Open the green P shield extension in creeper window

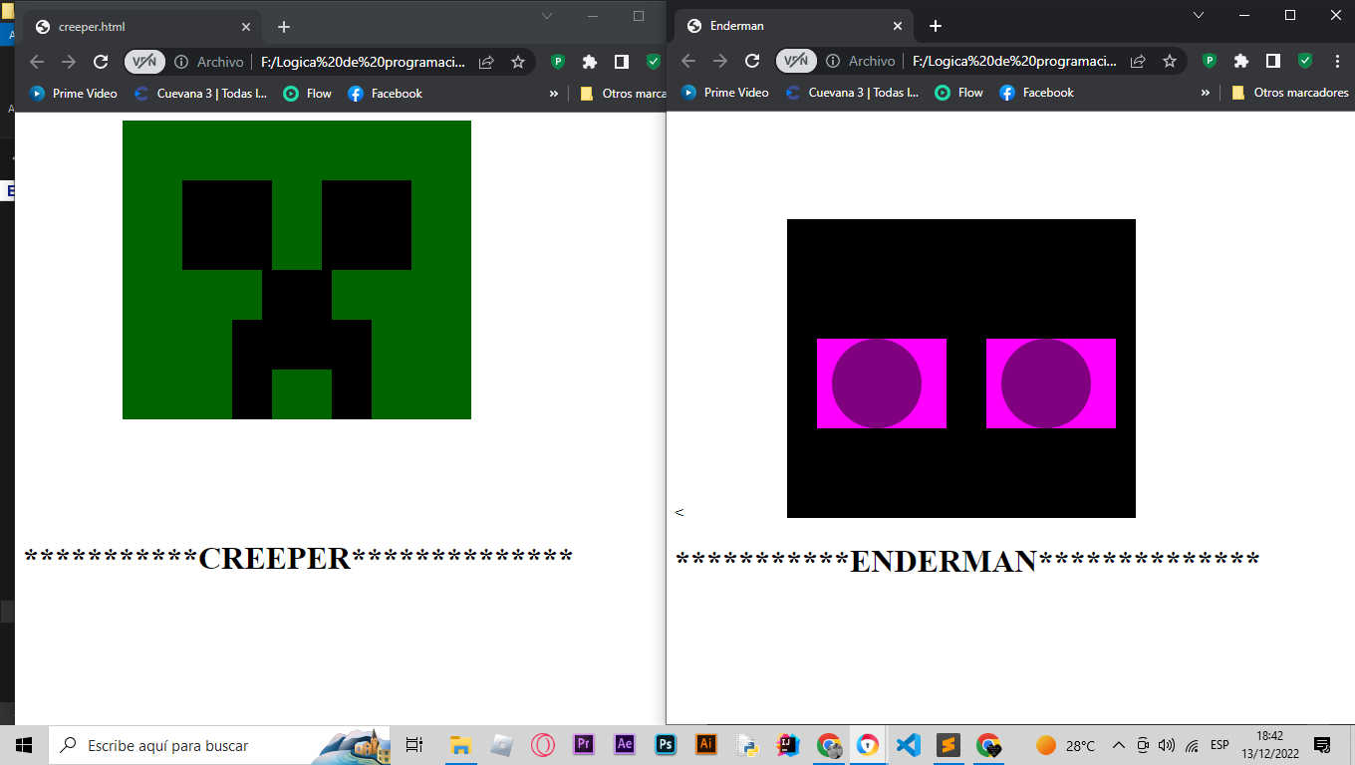pyautogui.click(x=558, y=62)
